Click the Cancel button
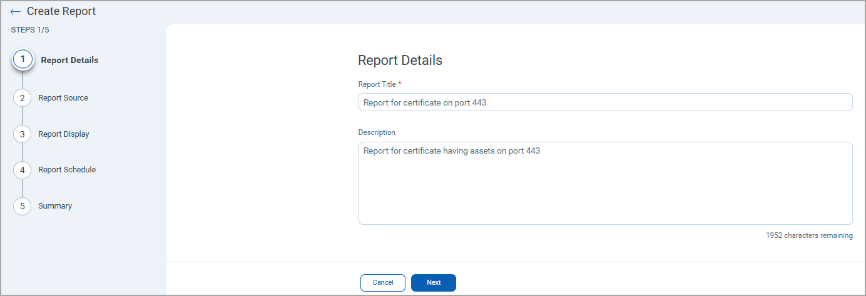The width and height of the screenshot is (866, 296). (x=383, y=283)
